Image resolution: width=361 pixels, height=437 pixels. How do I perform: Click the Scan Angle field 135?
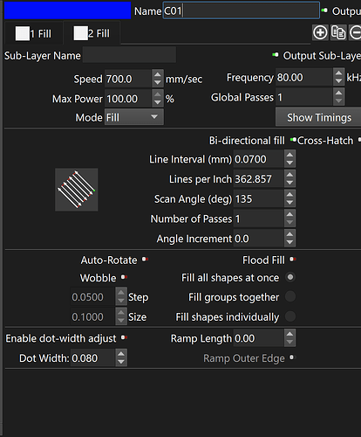[258, 198]
